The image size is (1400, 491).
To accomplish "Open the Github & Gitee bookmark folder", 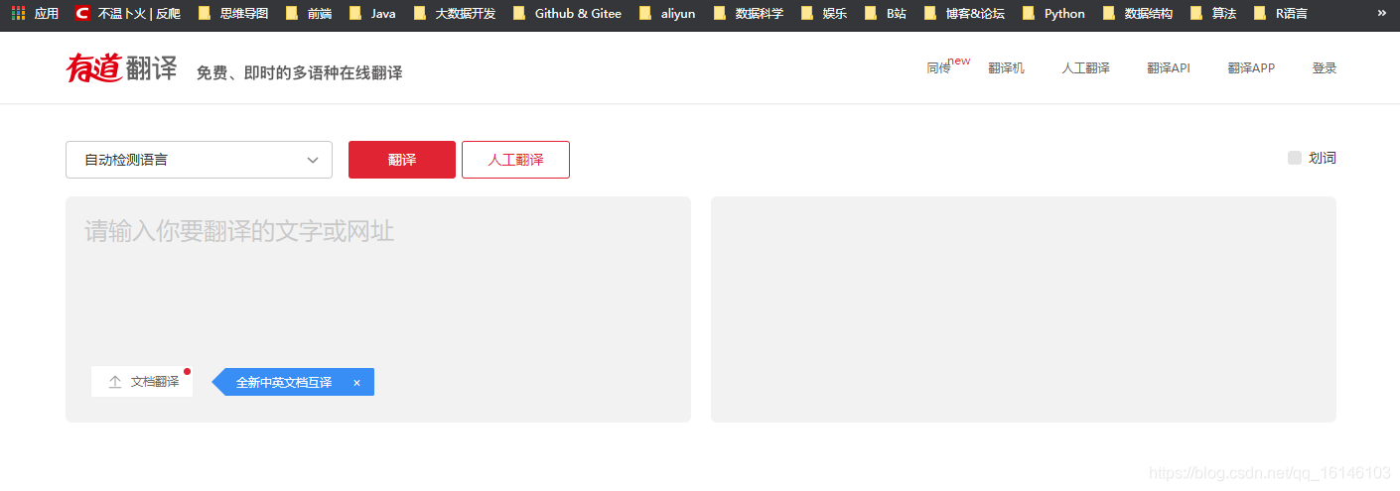I will (567, 14).
